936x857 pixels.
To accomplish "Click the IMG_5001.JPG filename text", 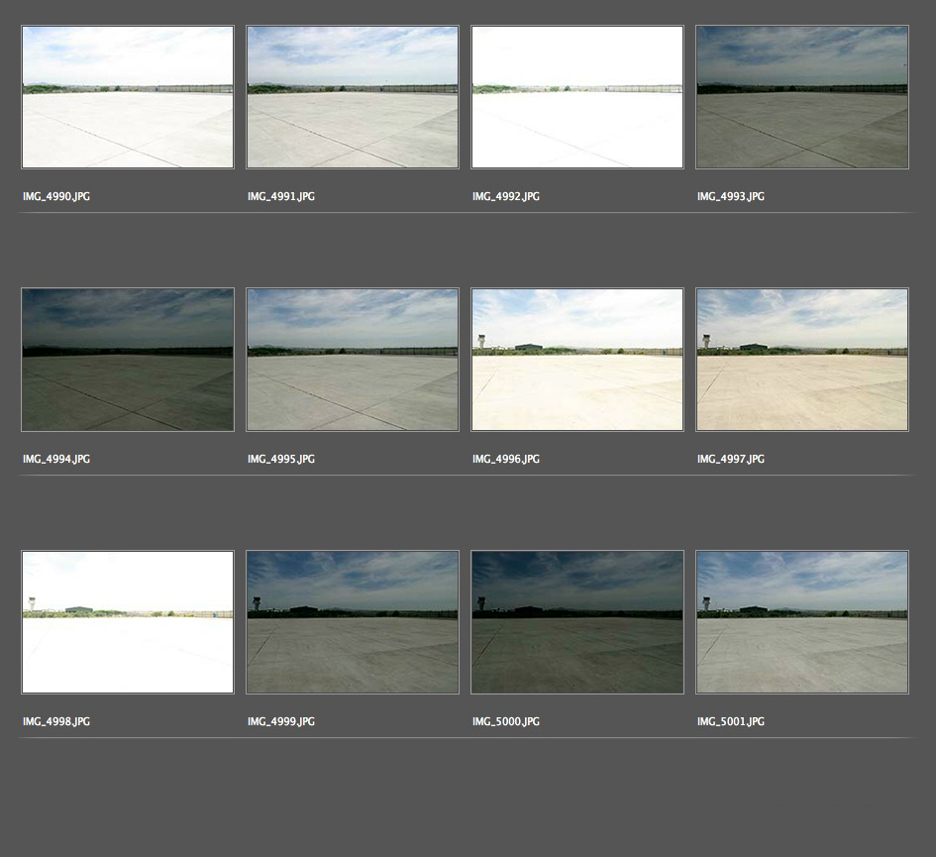I will 731,721.
